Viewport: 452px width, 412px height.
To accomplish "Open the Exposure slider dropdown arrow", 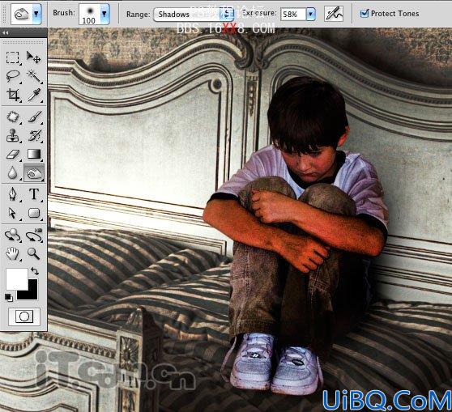I will [x=311, y=14].
